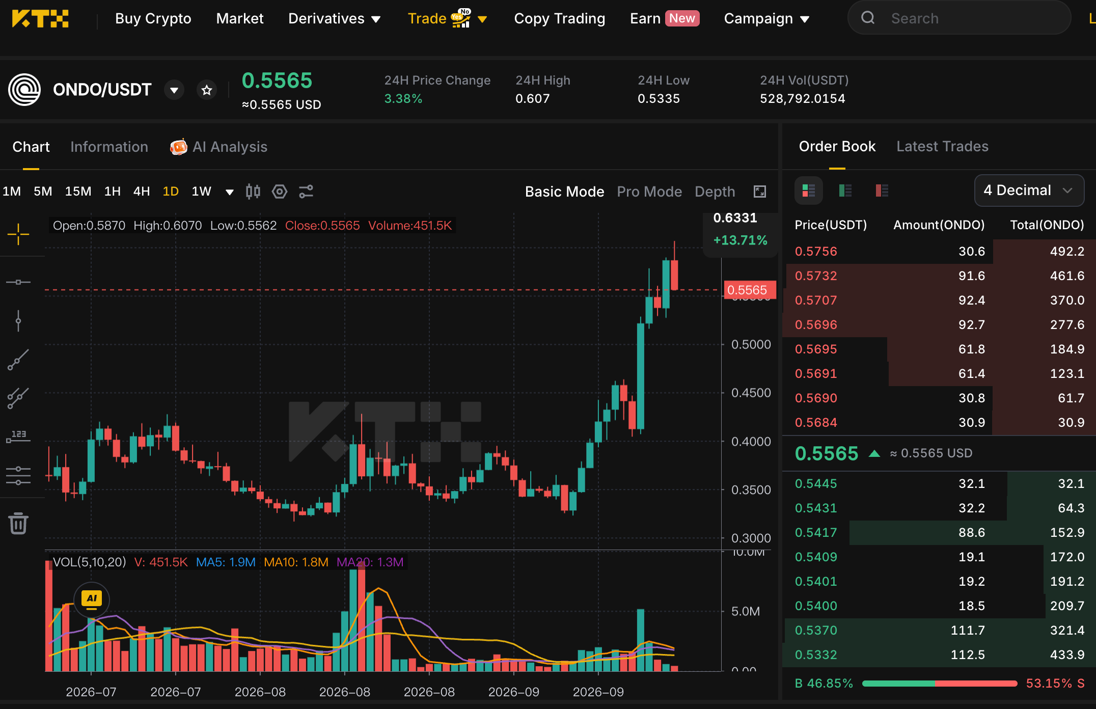1096x709 pixels.
Task: Go to Buy Crypto
Action: (153, 19)
